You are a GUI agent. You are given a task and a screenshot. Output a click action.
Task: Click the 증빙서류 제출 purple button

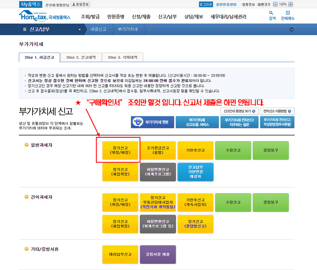(x=158, y=254)
